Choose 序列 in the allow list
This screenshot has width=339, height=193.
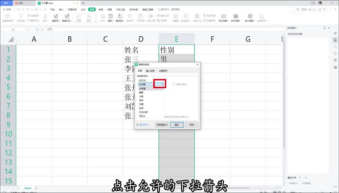click(142, 100)
